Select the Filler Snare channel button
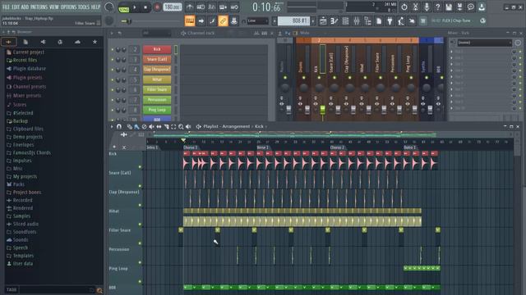This screenshot has height=295, width=526. click(157, 89)
